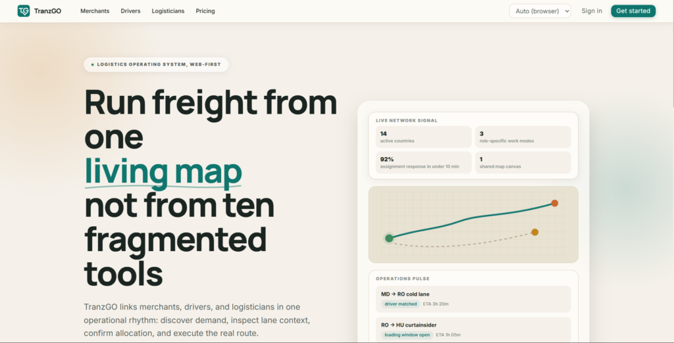Click the route map canvas preview

(473, 225)
